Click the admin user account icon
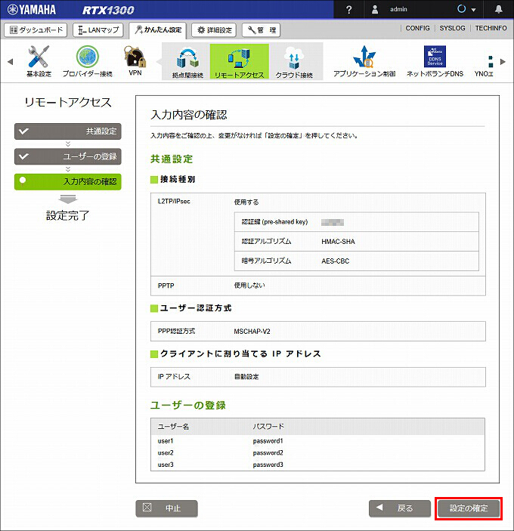Image resolution: width=514 pixels, height=531 pixels. click(375, 9)
